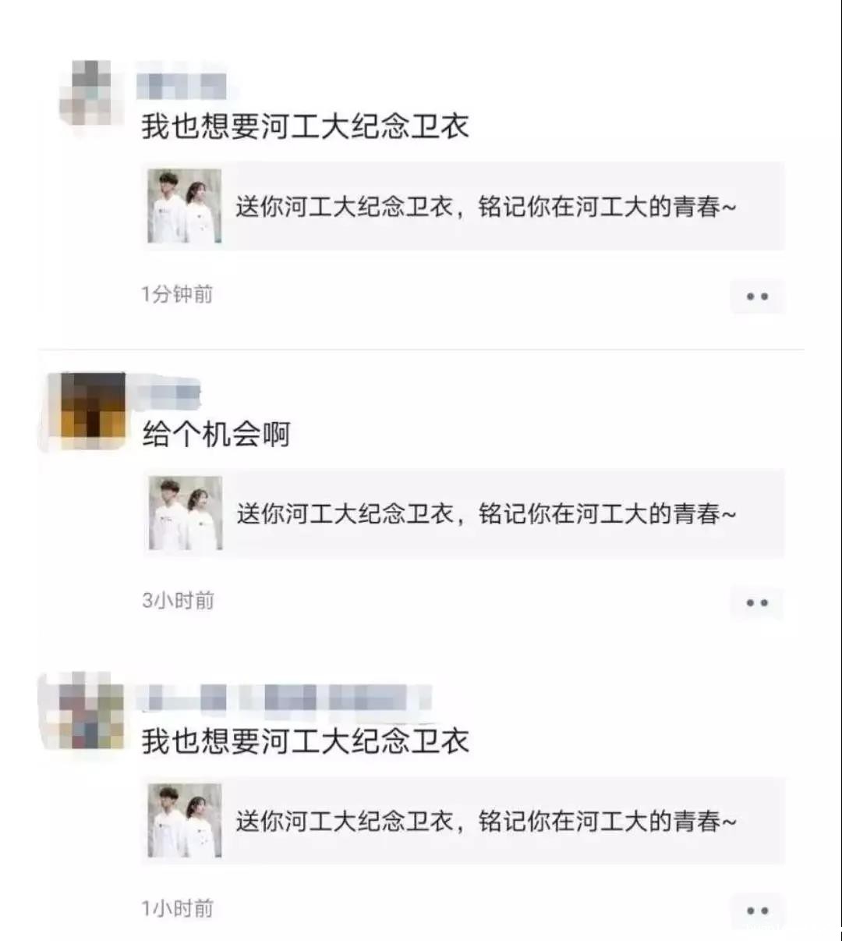Open the two-dot menu on the 1分钟前 post
The image size is (842, 941).
(x=757, y=297)
